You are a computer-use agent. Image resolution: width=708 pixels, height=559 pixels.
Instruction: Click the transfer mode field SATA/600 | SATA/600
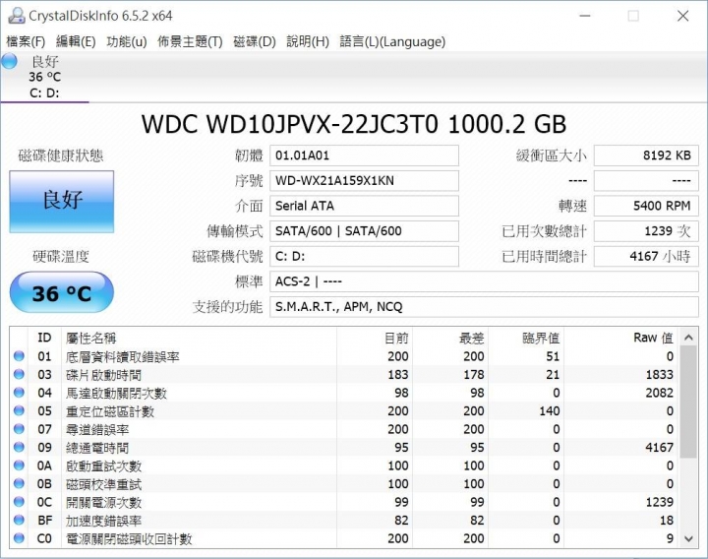click(x=364, y=231)
